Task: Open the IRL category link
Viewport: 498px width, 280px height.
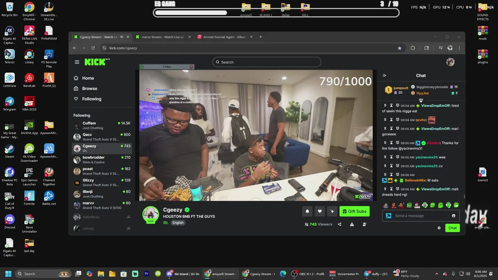Action: pyautogui.click(x=166, y=223)
